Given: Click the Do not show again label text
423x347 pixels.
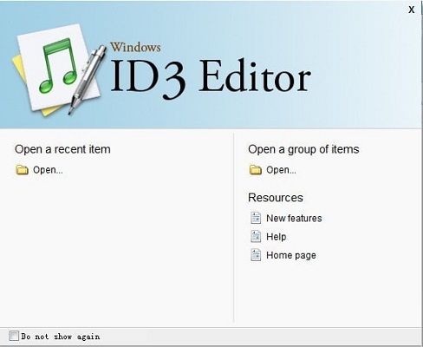Looking at the screenshot, I should click(x=61, y=337).
